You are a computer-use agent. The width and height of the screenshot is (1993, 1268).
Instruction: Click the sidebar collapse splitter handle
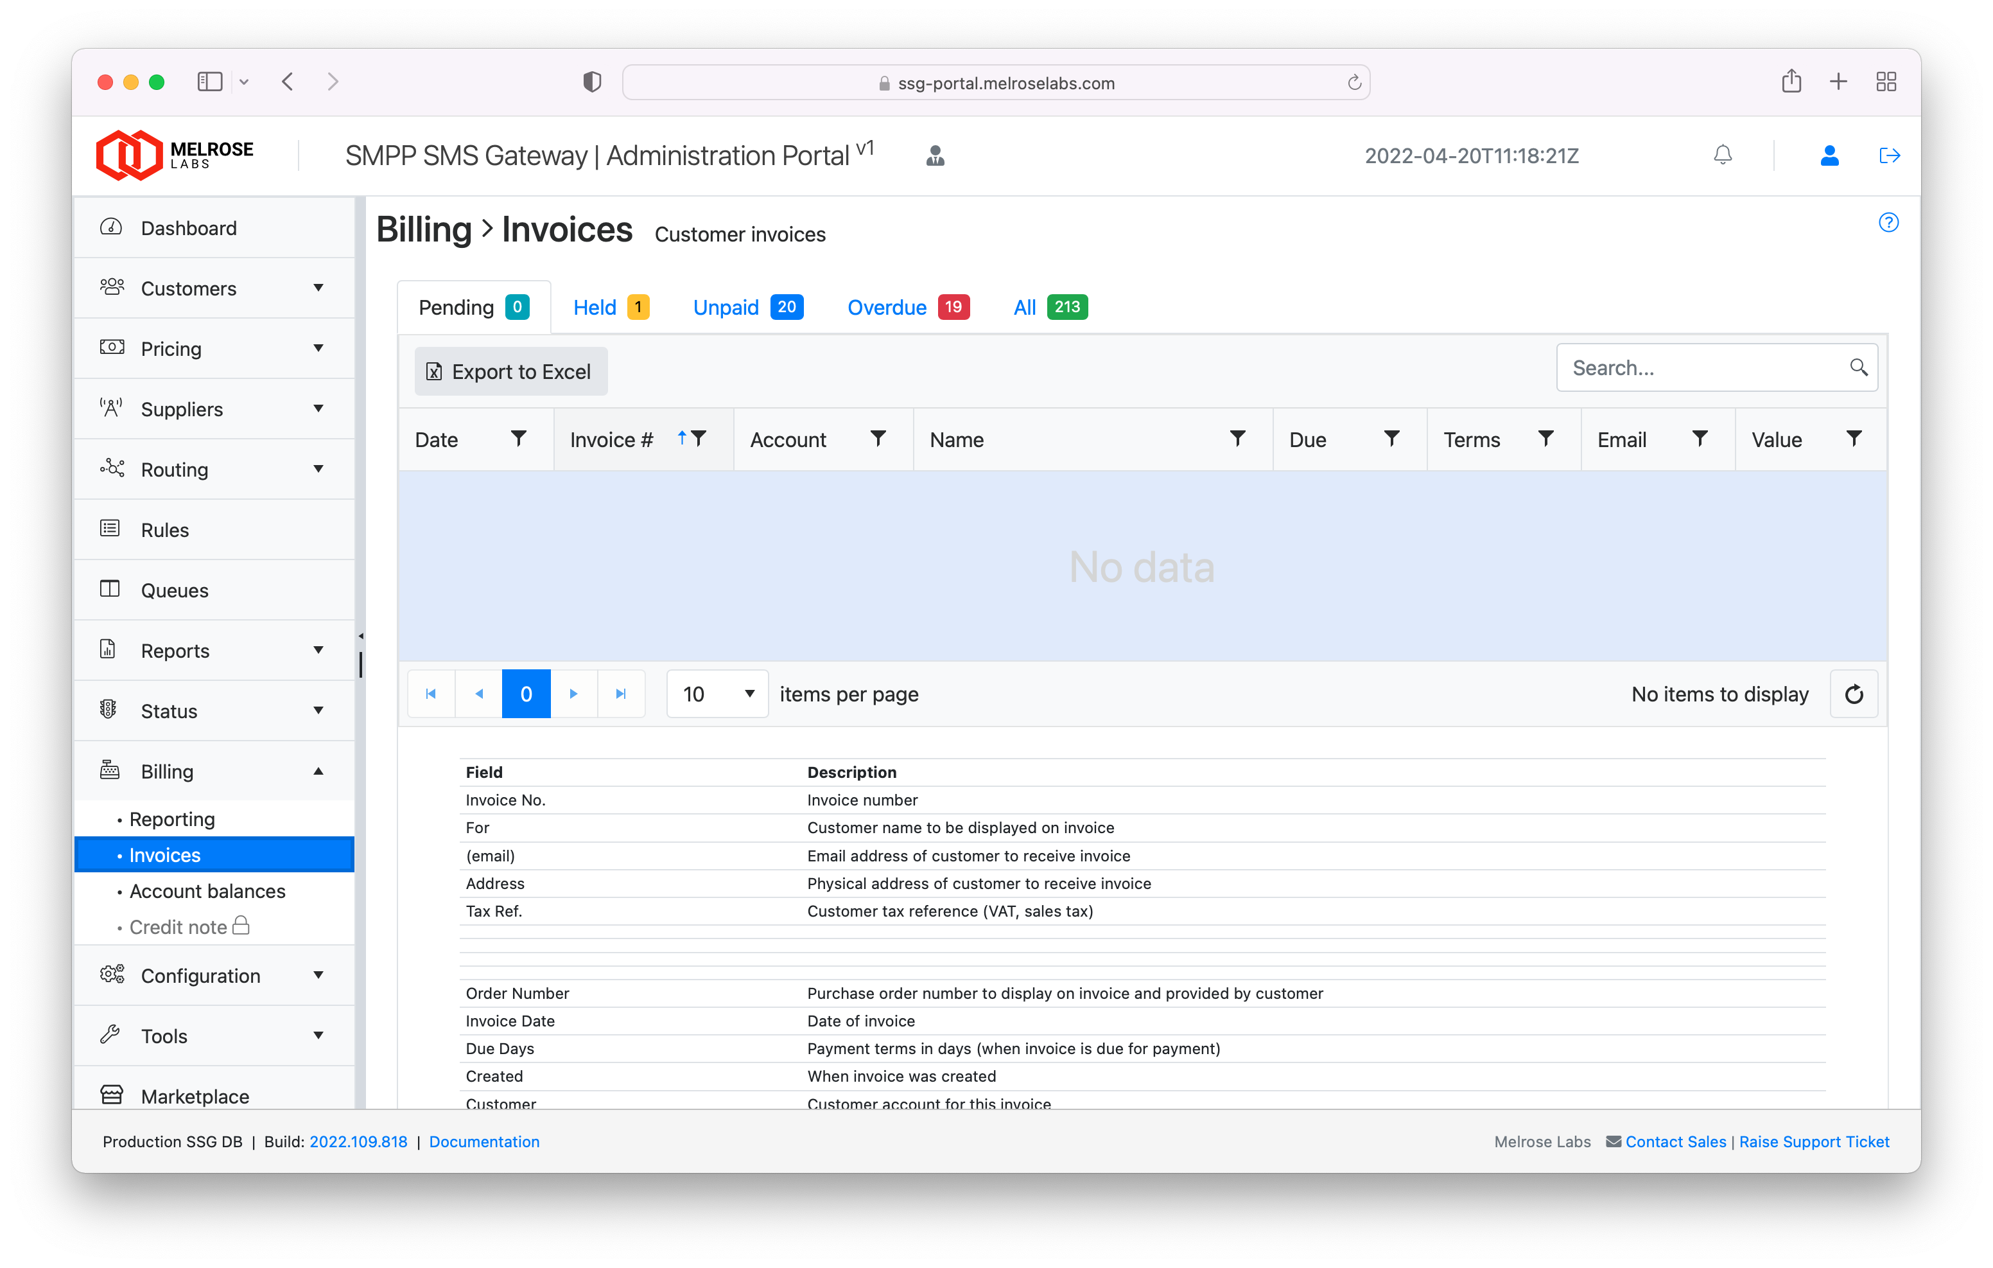(361, 636)
